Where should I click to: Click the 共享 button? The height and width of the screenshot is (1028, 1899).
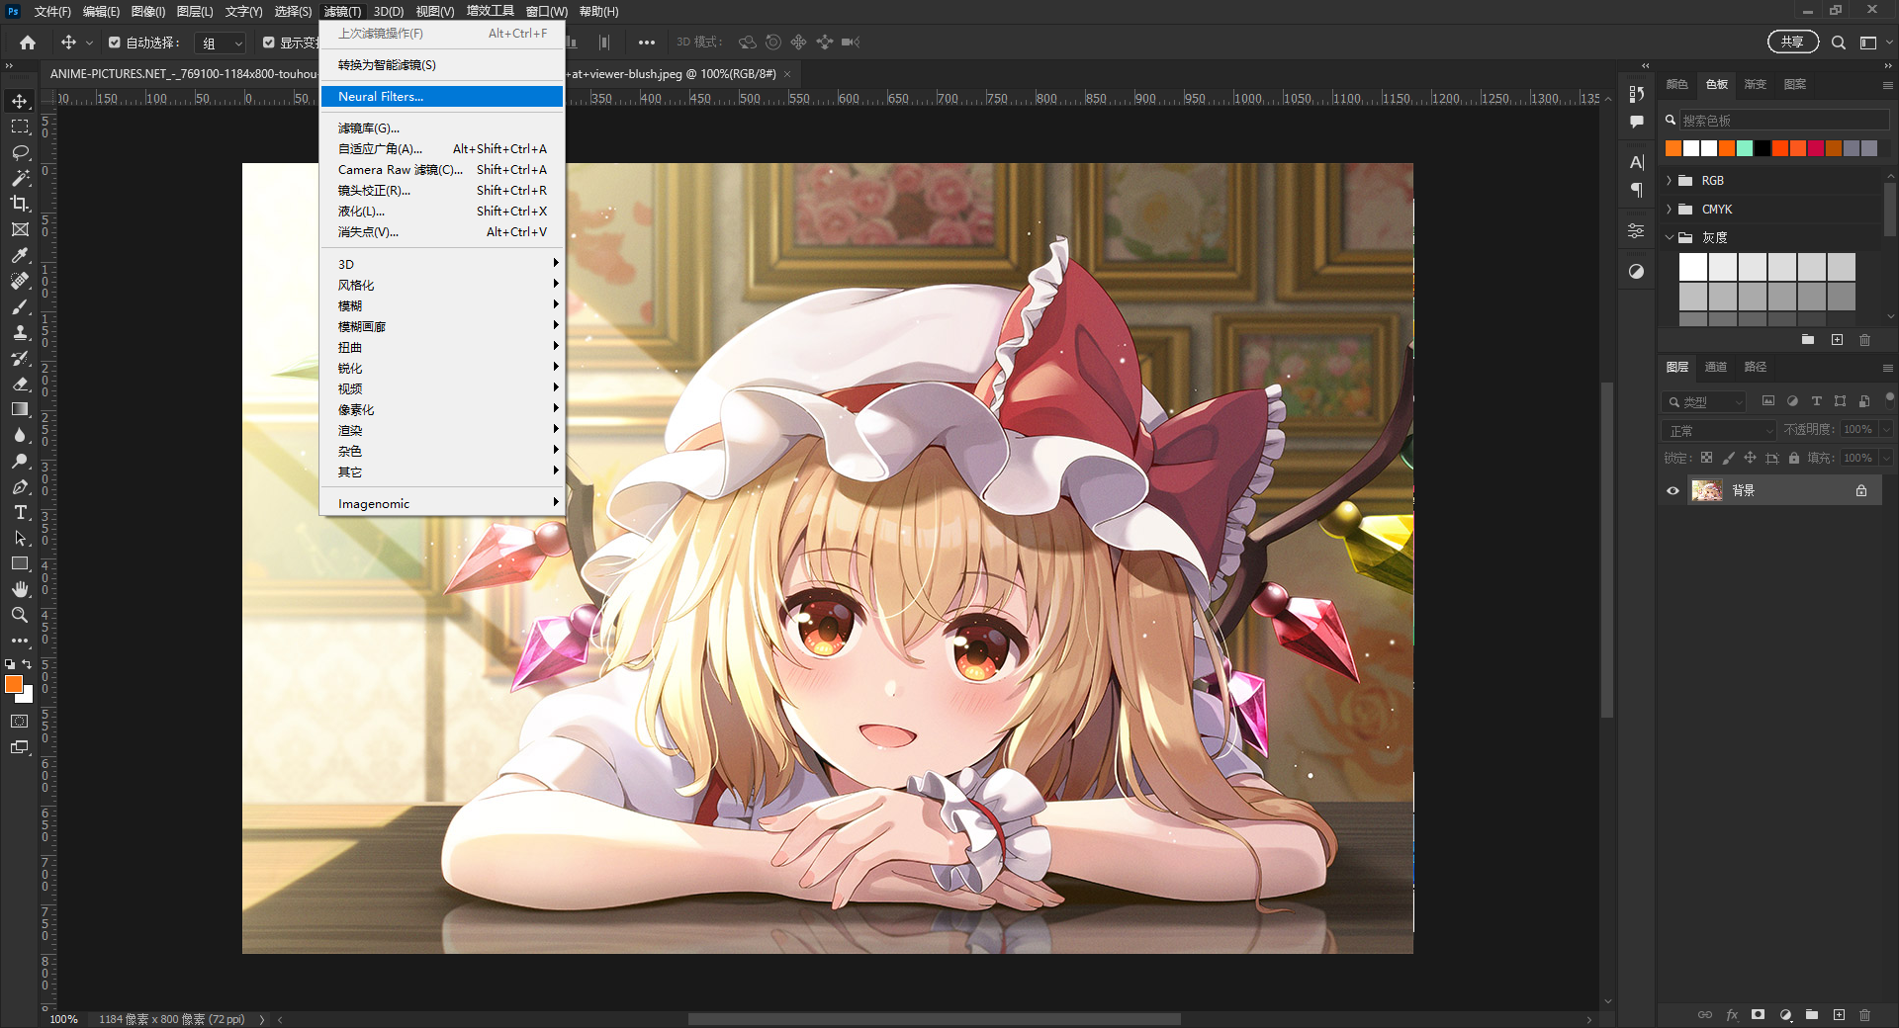point(1792,42)
